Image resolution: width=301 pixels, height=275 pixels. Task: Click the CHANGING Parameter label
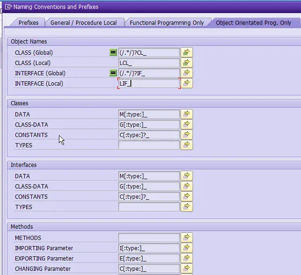43,268
